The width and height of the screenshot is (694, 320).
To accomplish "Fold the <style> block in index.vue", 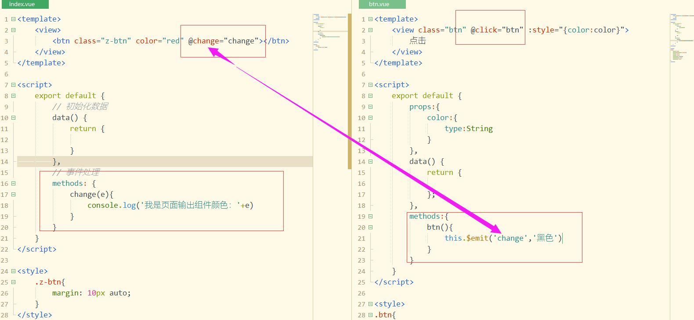I will (13, 271).
